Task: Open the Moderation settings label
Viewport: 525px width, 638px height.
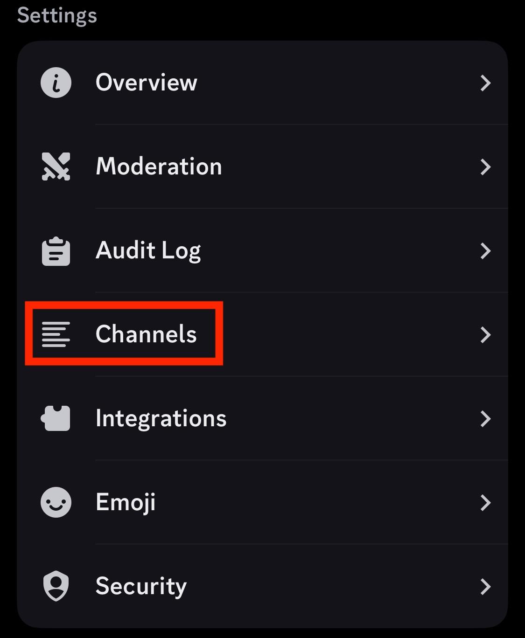Action: 159,166
